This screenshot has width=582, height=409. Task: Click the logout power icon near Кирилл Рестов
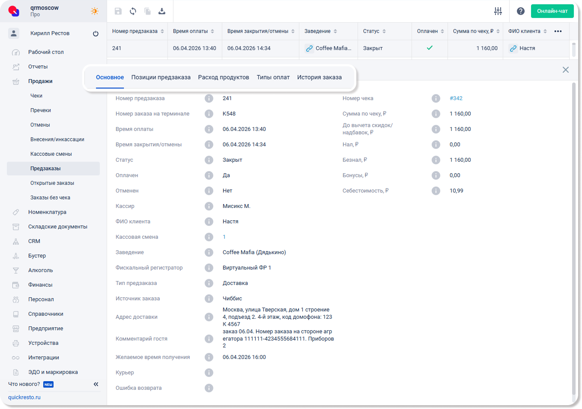(96, 33)
